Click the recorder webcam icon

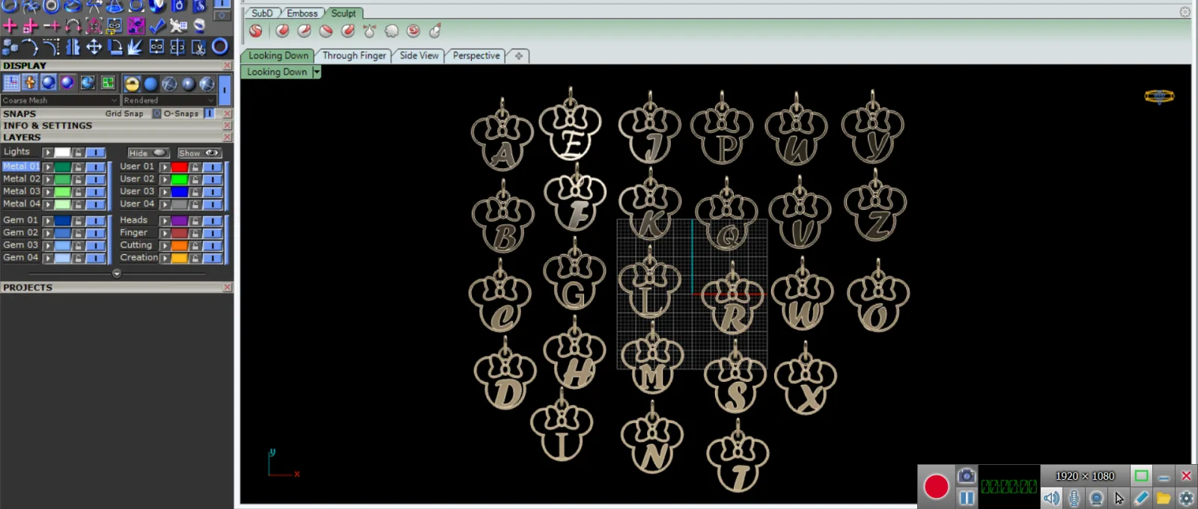[x=1096, y=498]
